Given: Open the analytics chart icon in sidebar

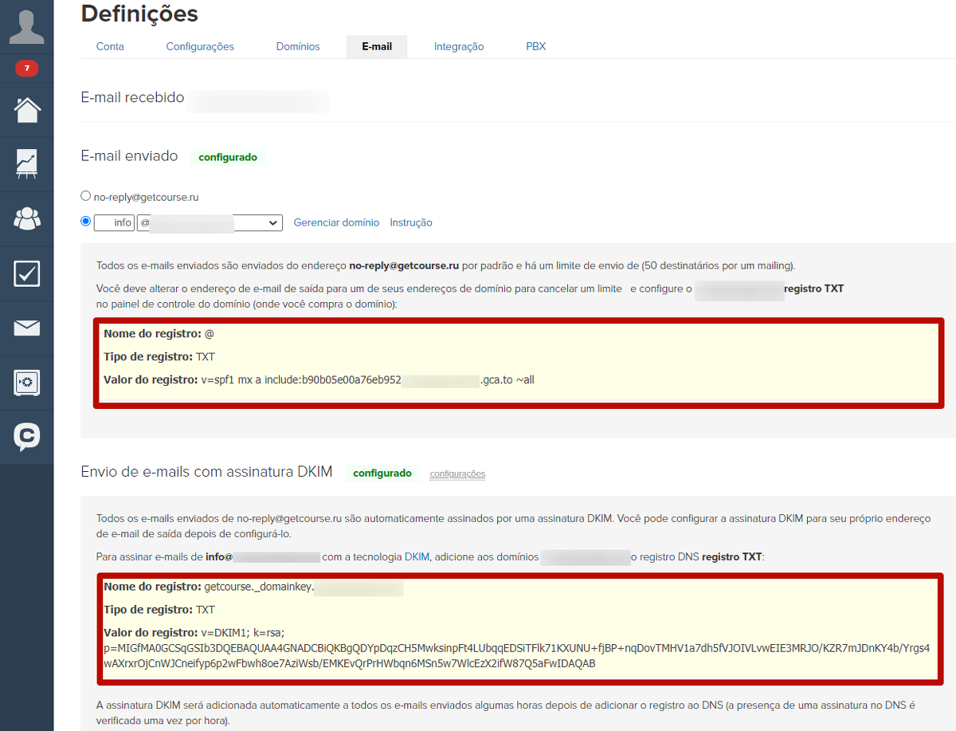Looking at the screenshot, I should coord(26,163).
